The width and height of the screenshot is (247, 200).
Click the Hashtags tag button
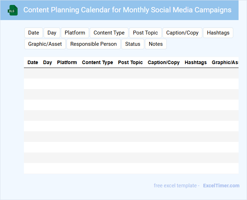(218, 33)
